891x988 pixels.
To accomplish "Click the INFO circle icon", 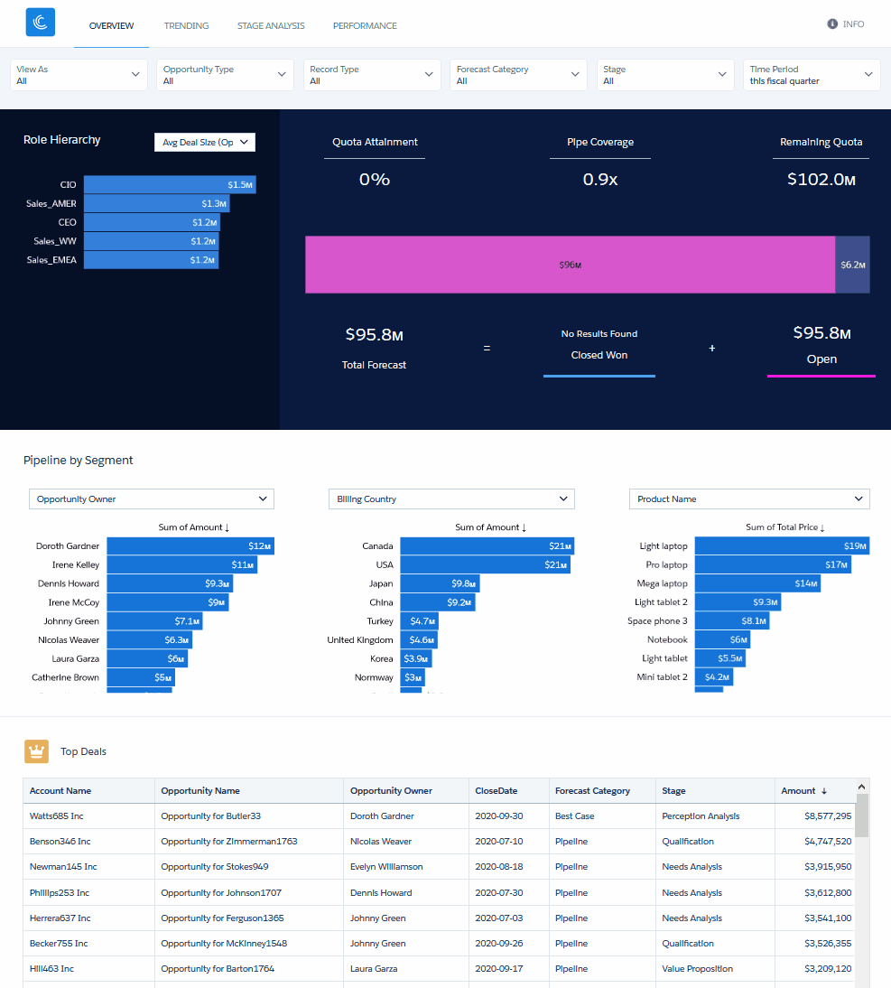I will click(831, 24).
